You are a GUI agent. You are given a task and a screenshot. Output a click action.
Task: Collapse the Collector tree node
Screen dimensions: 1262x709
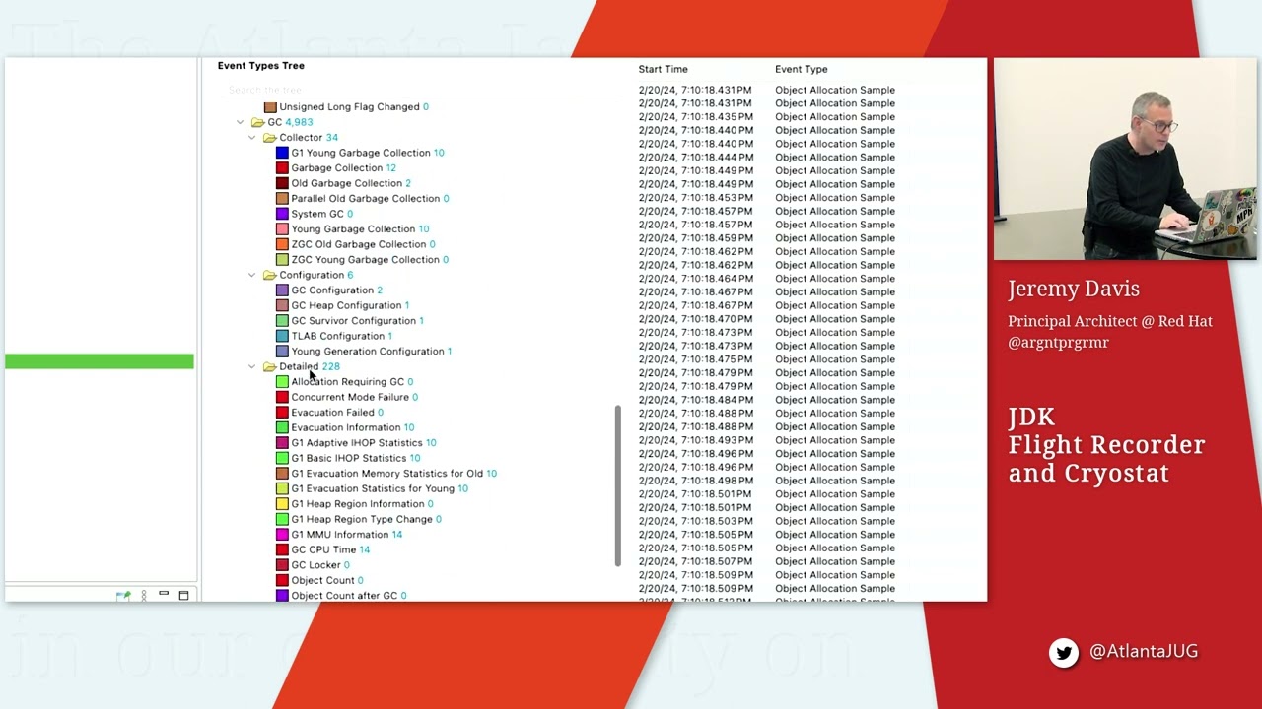click(251, 138)
